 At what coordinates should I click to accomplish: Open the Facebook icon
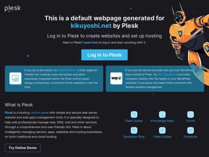tap(191, 130)
